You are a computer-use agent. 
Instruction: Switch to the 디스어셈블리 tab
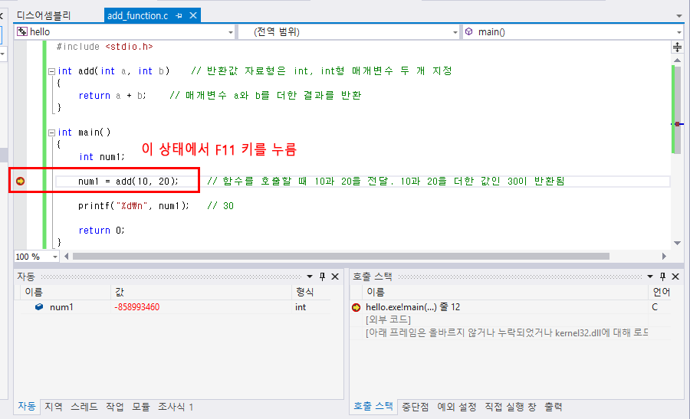click(x=44, y=16)
